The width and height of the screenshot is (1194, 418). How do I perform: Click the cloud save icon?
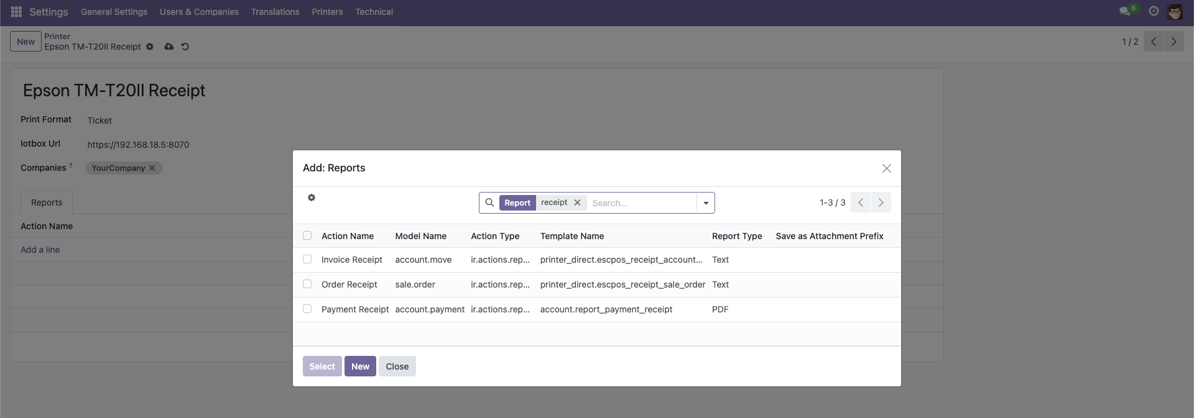click(169, 47)
